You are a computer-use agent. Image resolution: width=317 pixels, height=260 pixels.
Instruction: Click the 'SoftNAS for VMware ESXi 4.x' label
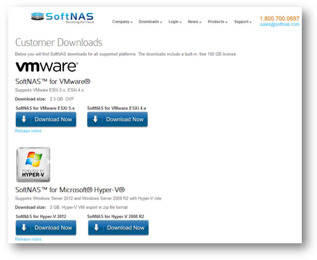(x=117, y=108)
